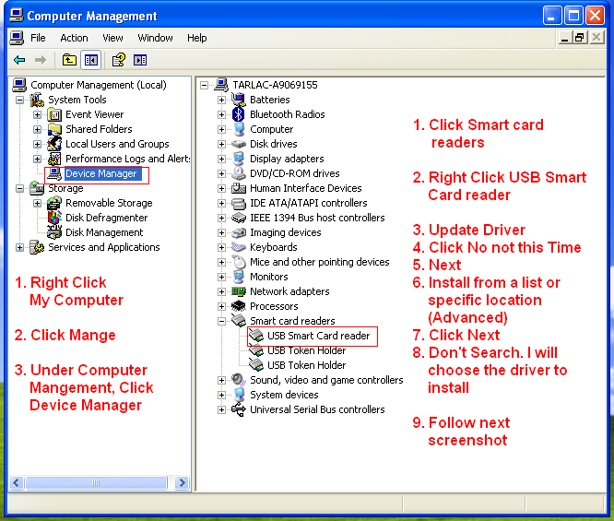Collapse the Smart card readers node

[x=221, y=321]
